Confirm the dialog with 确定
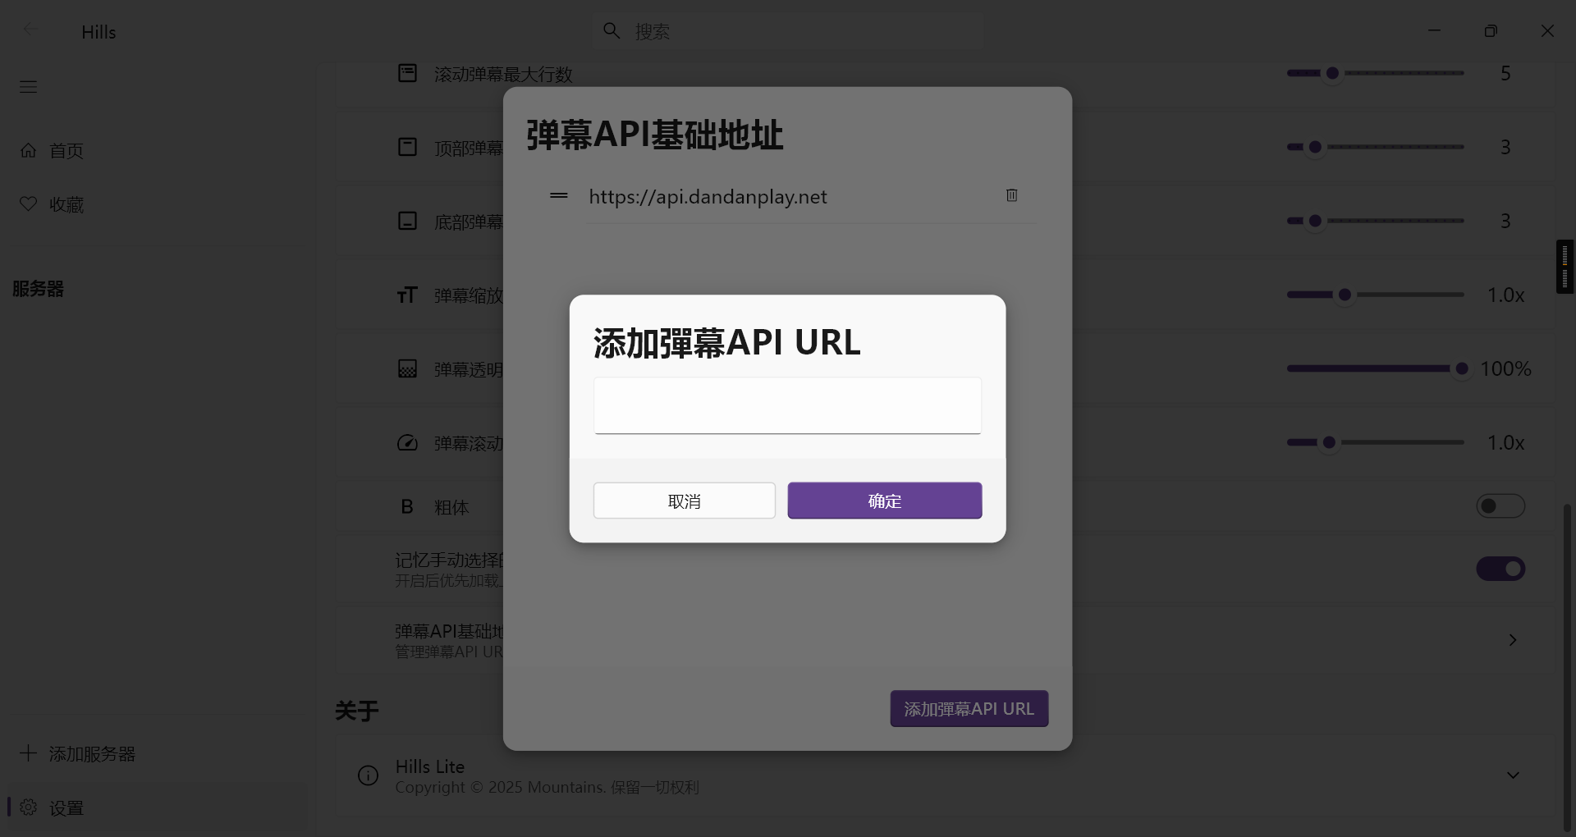The image size is (1576, 837). point(883,500)
